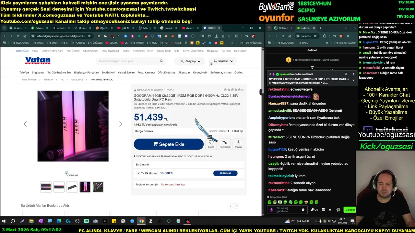Click the Sepete Ekle button
This screenshot has width=415, height=233.
click(x=169, y=144)
